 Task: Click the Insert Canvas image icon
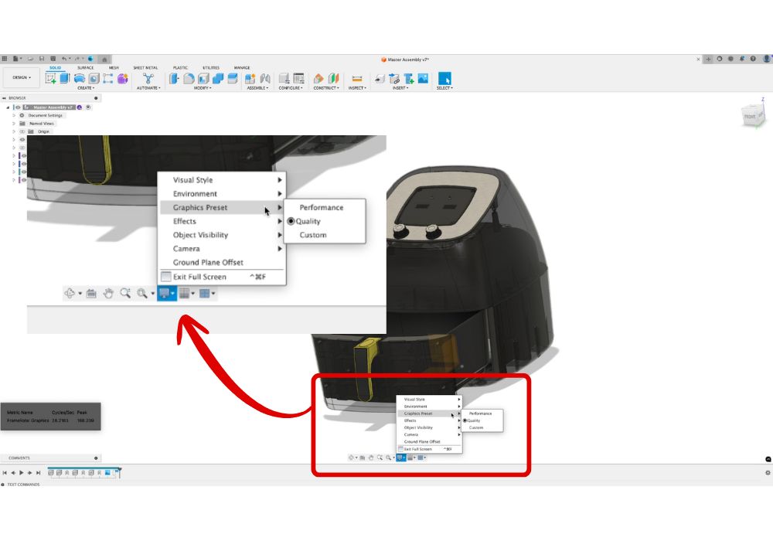[423, 78]
